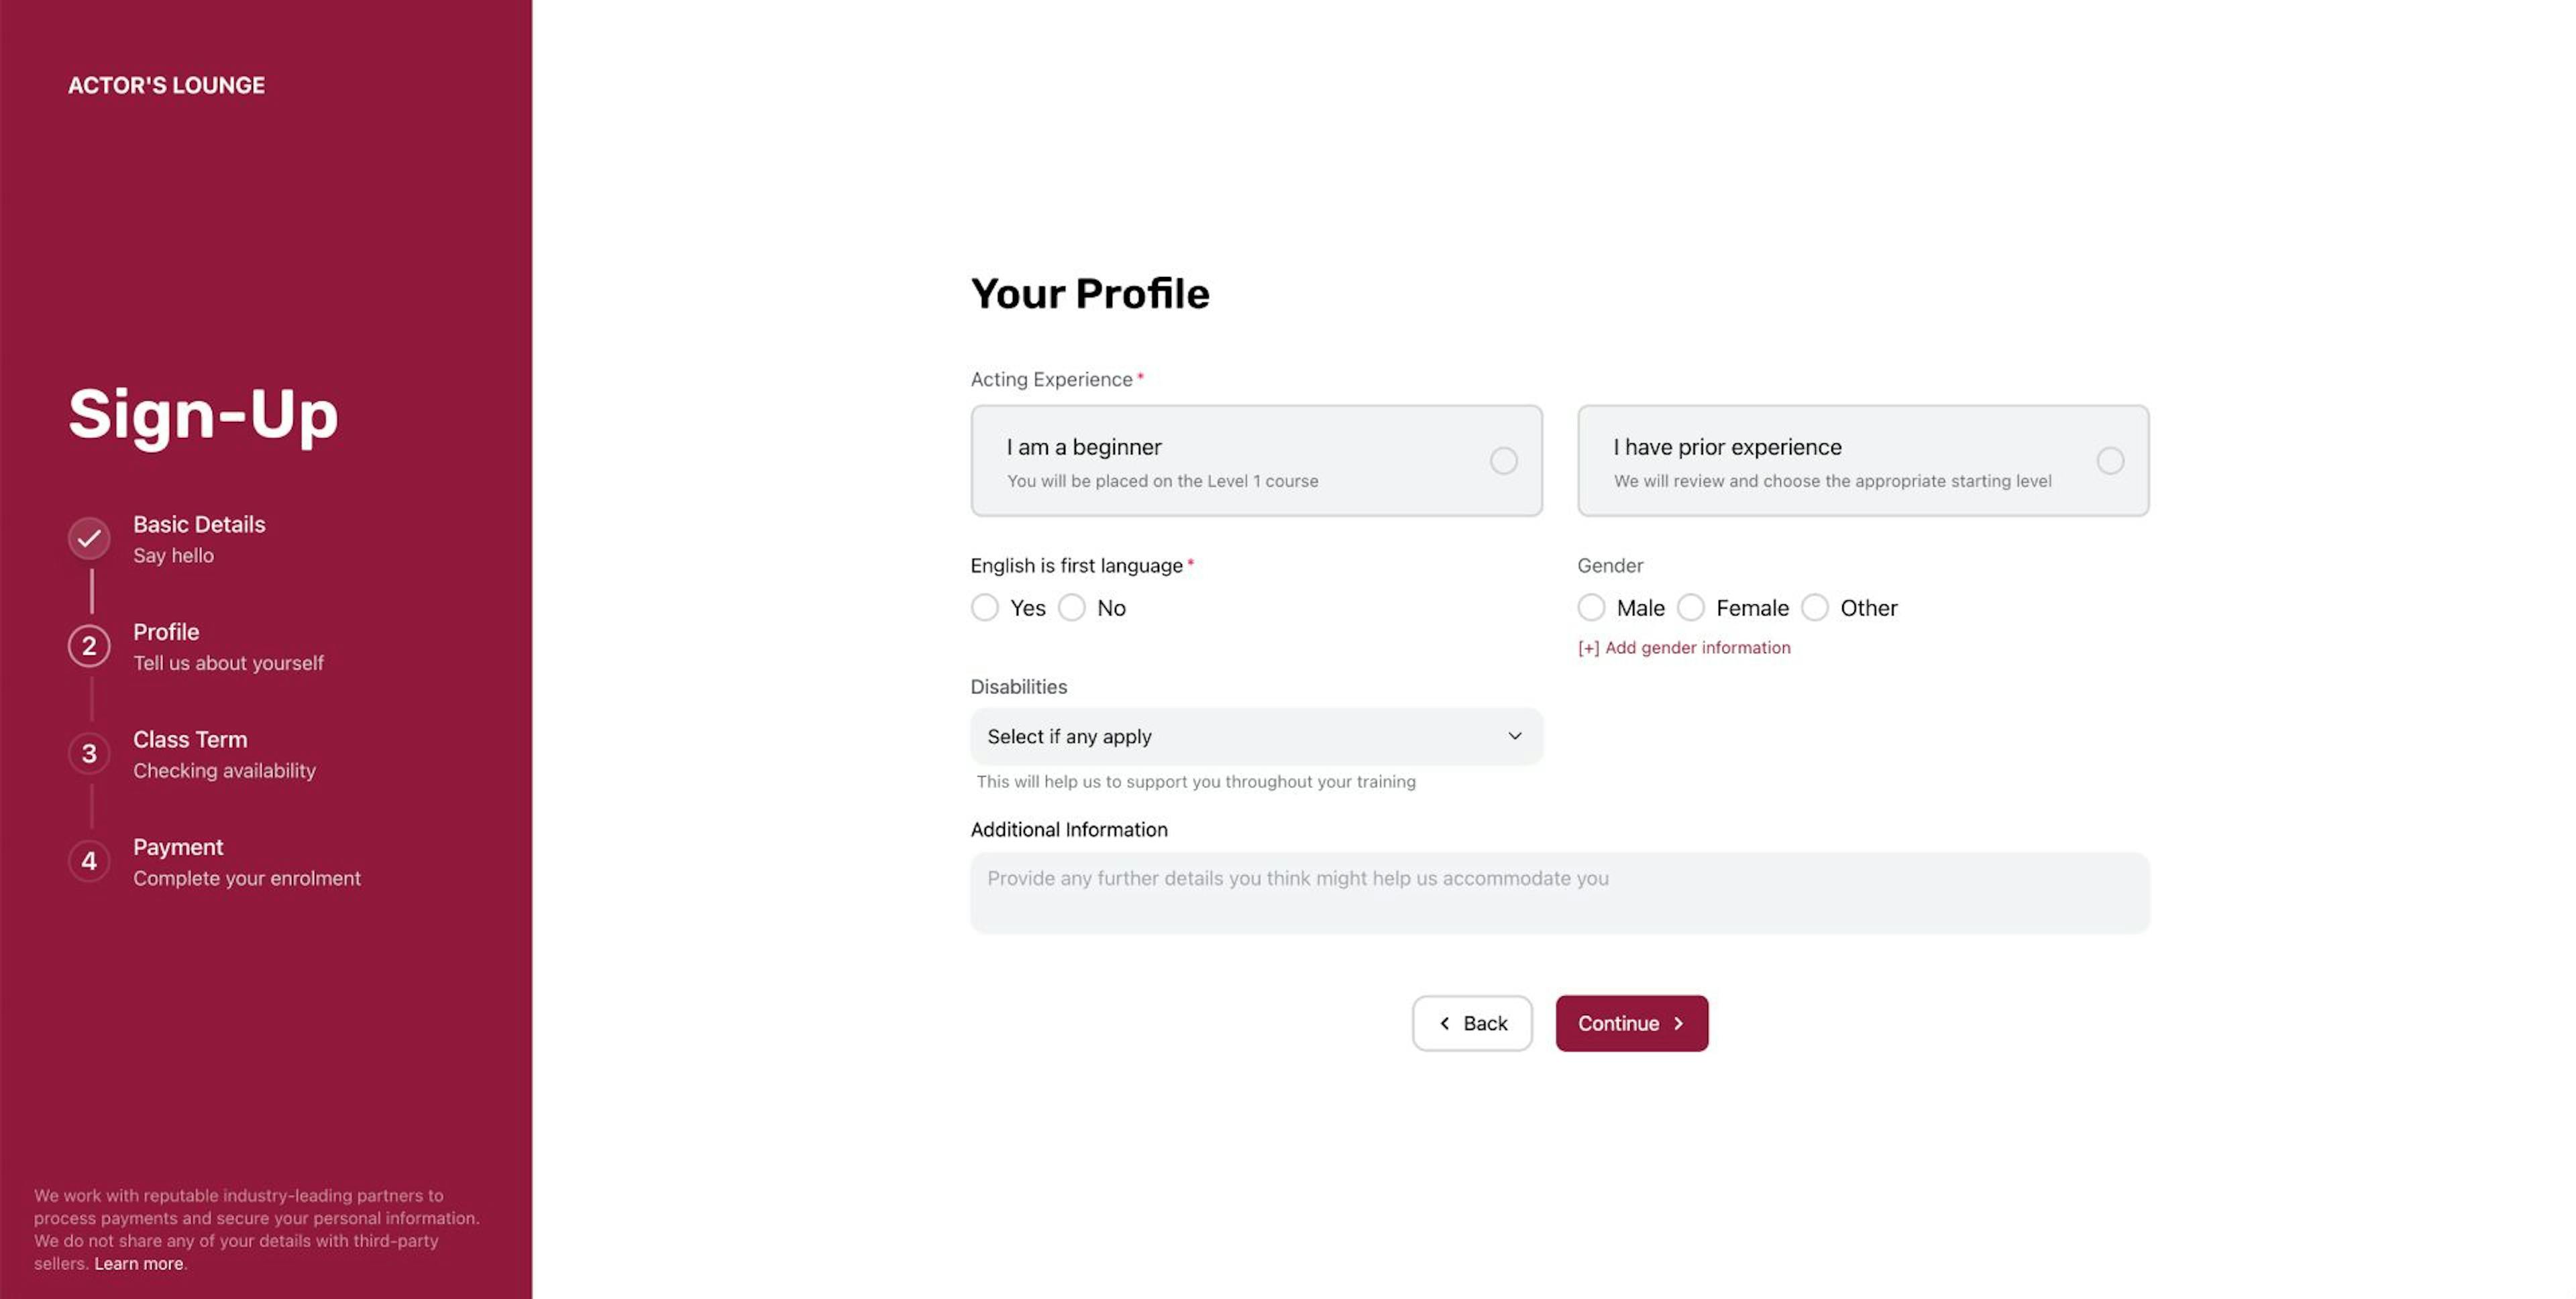Click the Continue button to proceed
Image resolution: width=2576 pixels, height=1299 pixels.
pos(1631,1022)
